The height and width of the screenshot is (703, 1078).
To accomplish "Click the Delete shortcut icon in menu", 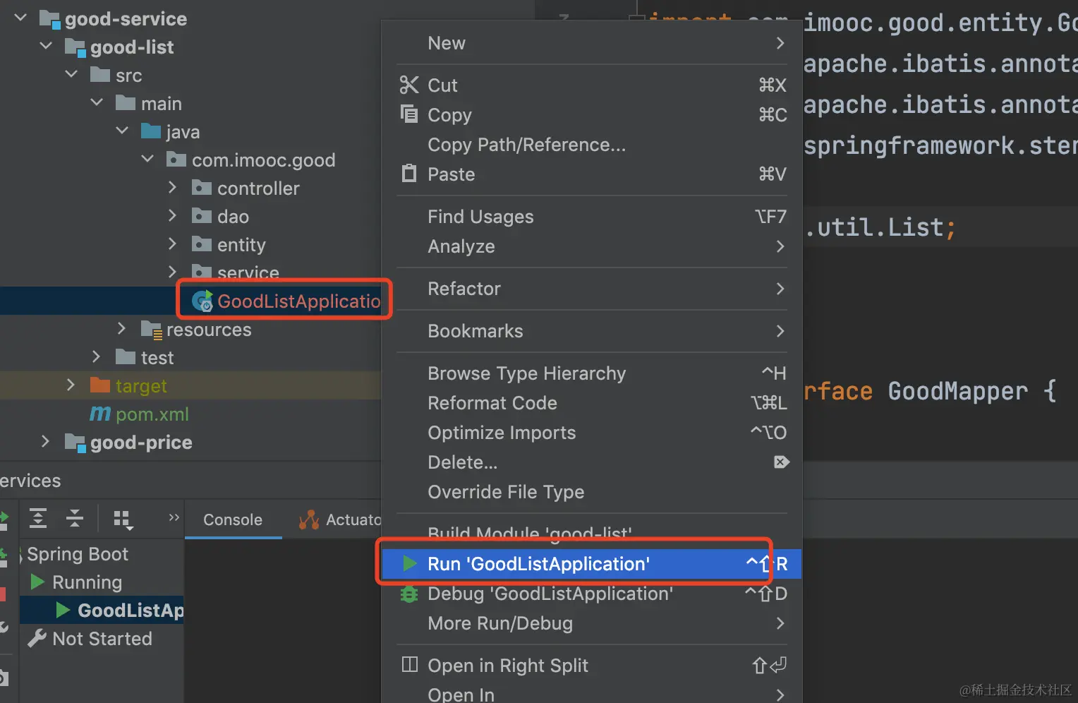I will coord(781,462).
